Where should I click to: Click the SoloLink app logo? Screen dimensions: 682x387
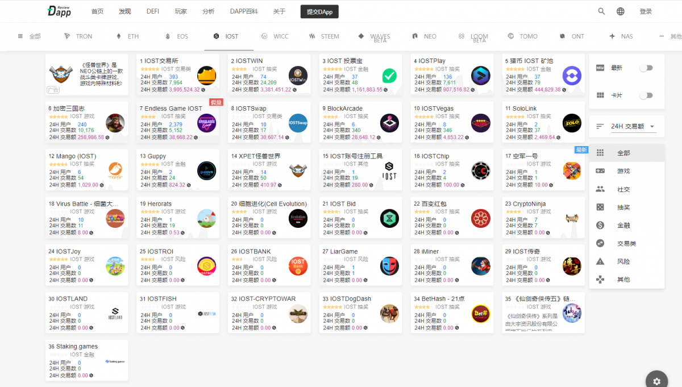click(x=572, y=123)
